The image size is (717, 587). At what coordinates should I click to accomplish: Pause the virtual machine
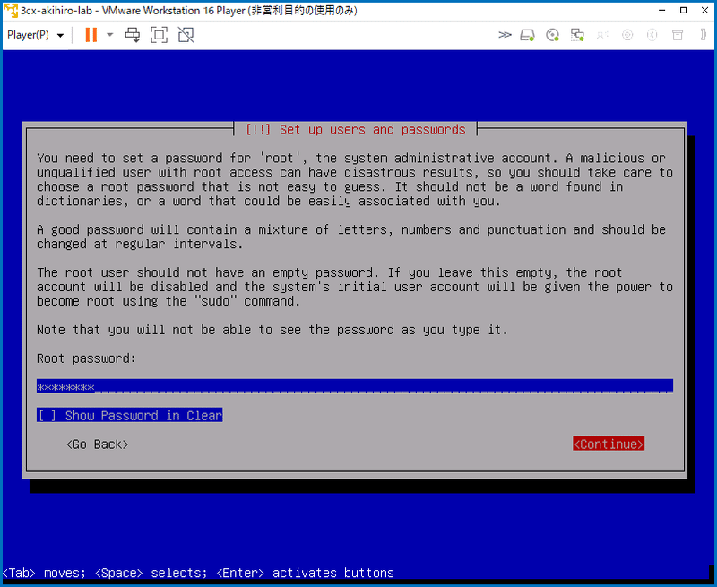pos(91,35)
